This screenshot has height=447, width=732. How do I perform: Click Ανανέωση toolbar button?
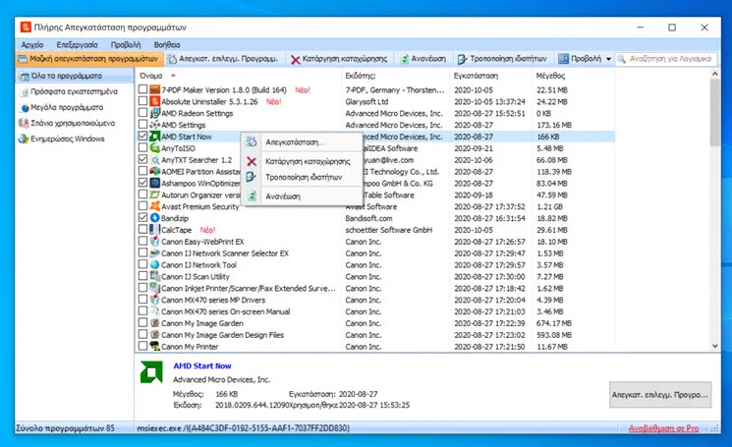pyautogui.click(x=423, y=59)
